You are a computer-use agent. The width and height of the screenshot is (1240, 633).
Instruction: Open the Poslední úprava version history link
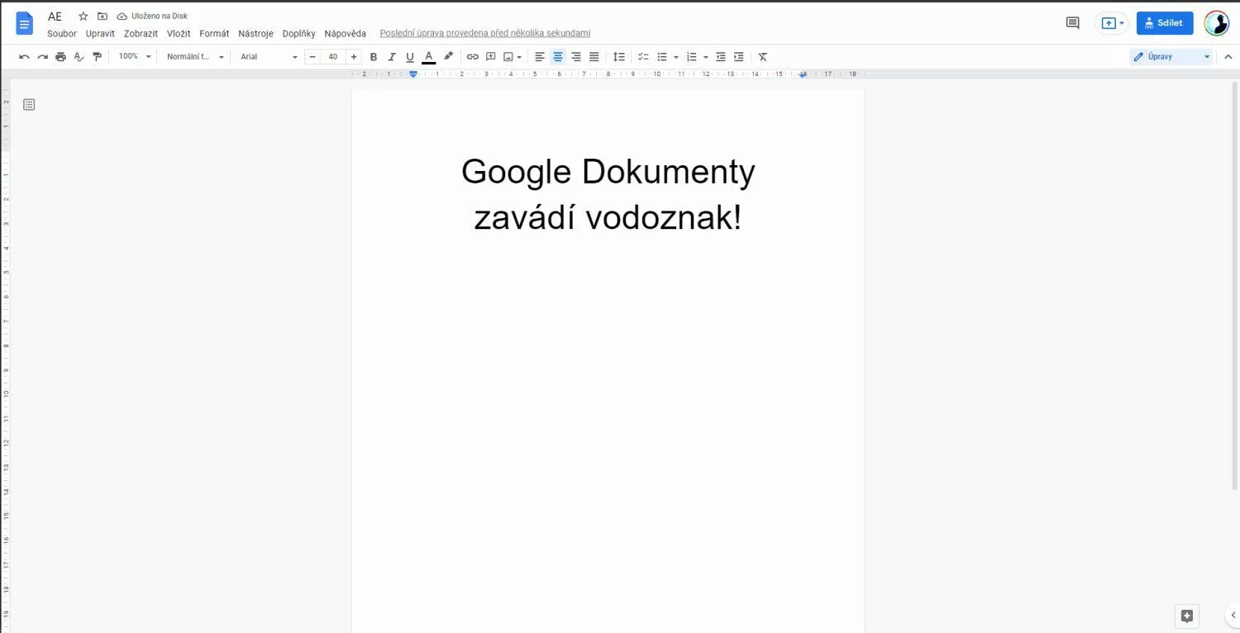[485, 34]
